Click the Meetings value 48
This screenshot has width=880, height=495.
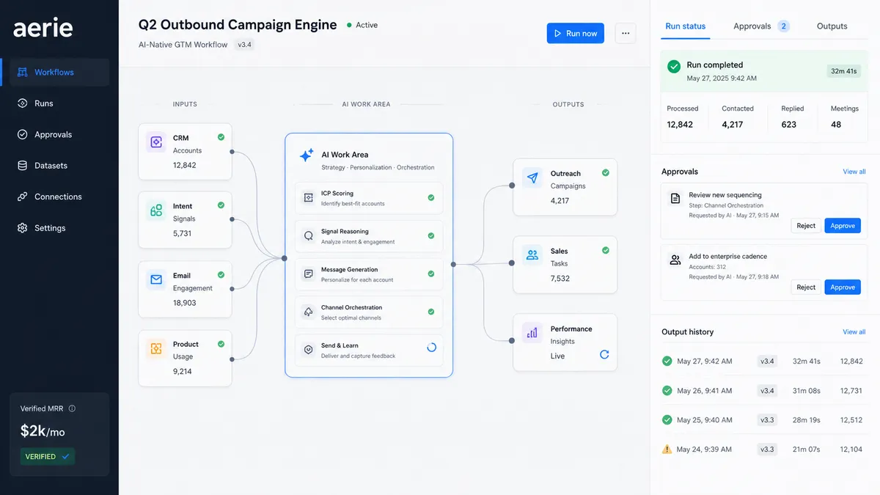coord(836,125)
